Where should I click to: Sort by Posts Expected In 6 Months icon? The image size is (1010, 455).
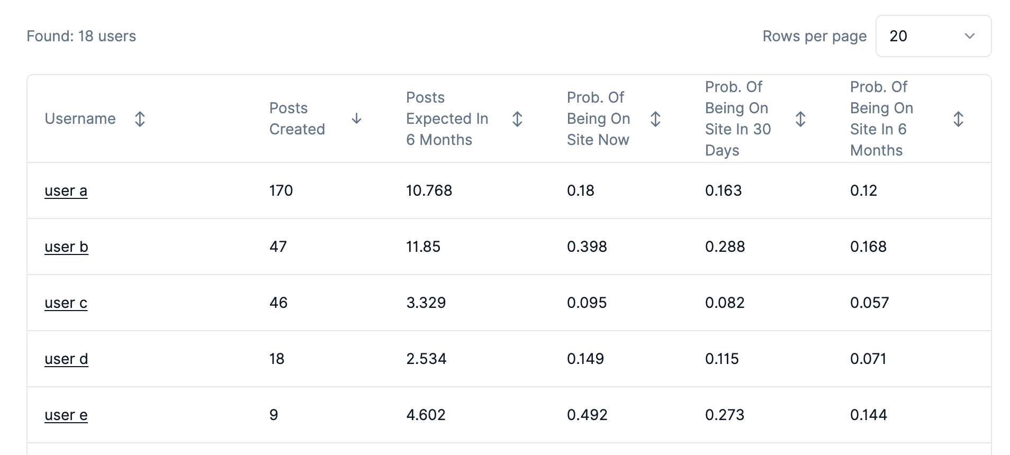click(x=517, y=119)
